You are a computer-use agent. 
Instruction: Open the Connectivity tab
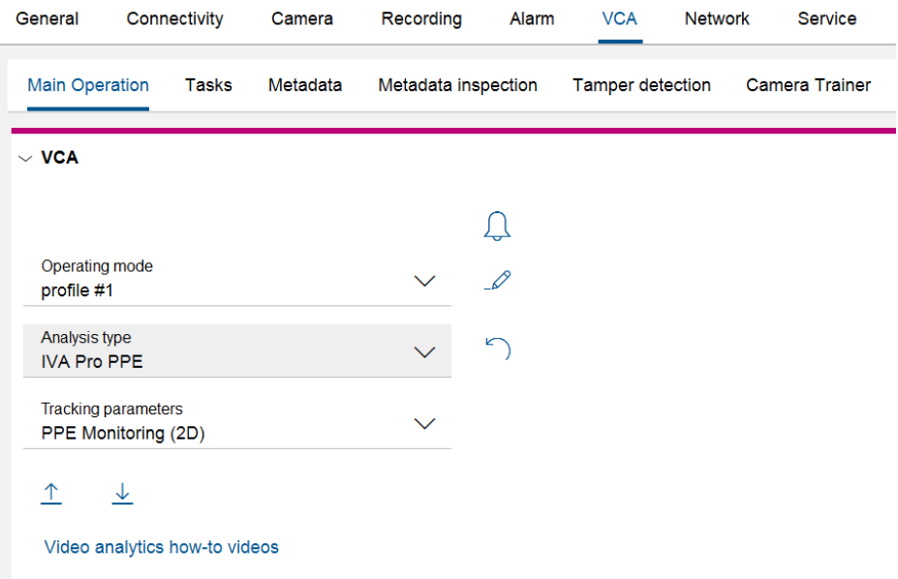coord(174,18)
